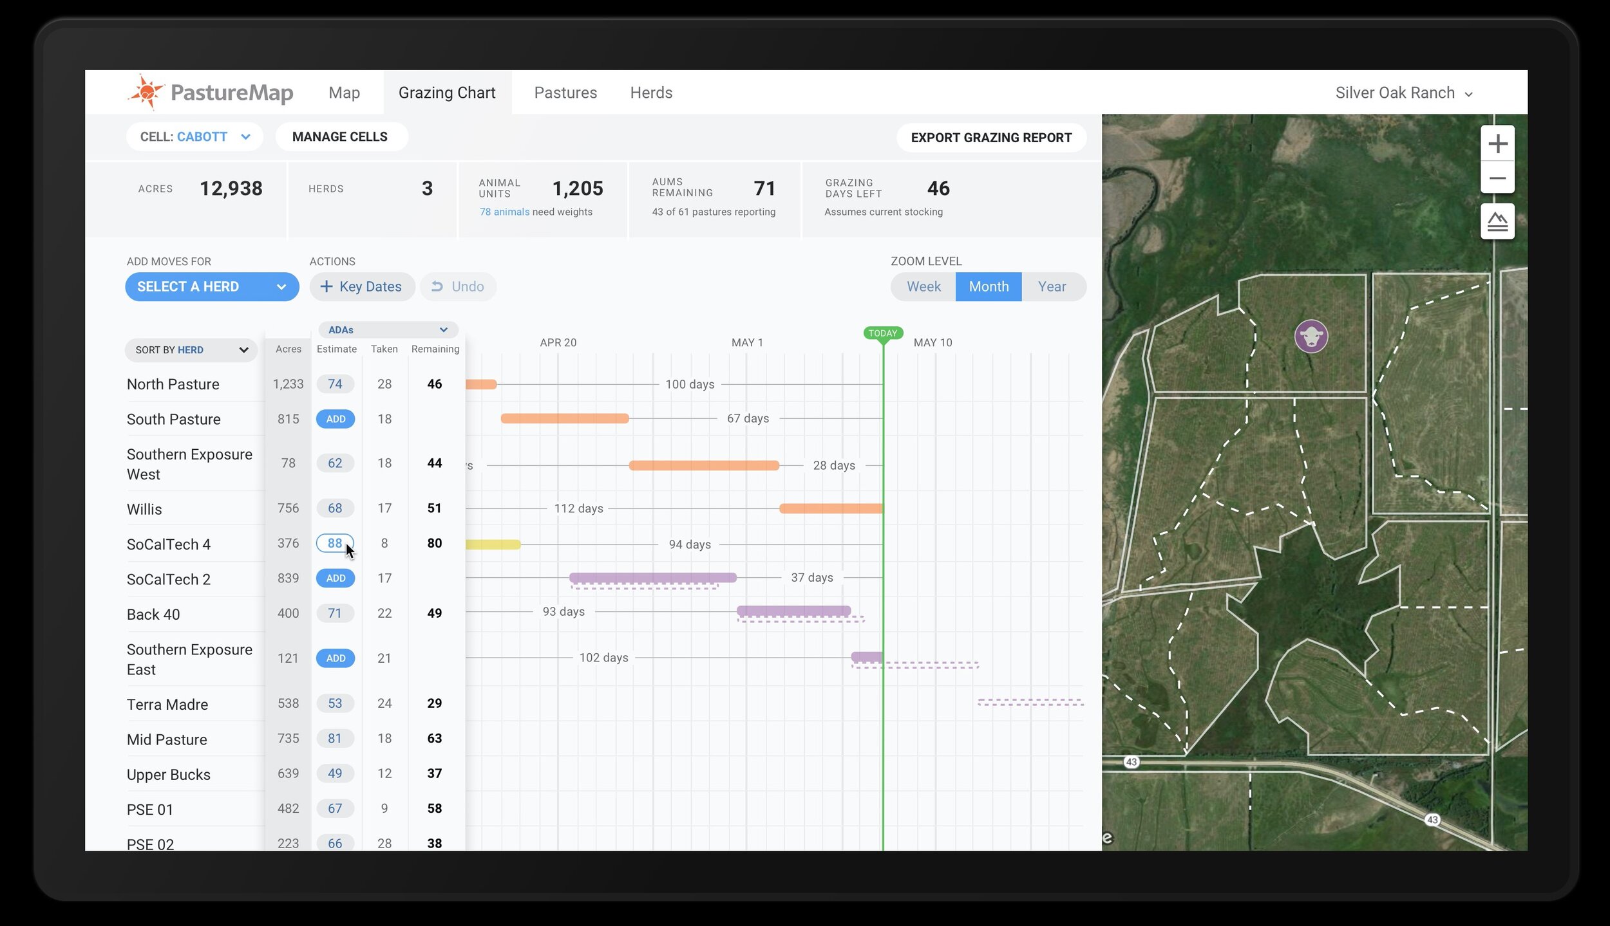Screen dimensions: 1610x926
Task: Go to the Grazing Chart tab
Action: [447, 93]
